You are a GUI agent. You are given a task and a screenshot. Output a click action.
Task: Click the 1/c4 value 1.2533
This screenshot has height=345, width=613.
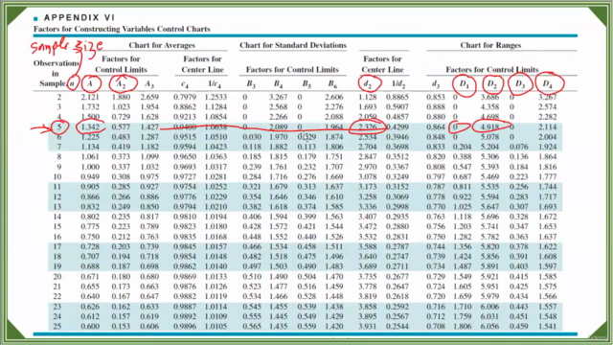pos(216,97)
